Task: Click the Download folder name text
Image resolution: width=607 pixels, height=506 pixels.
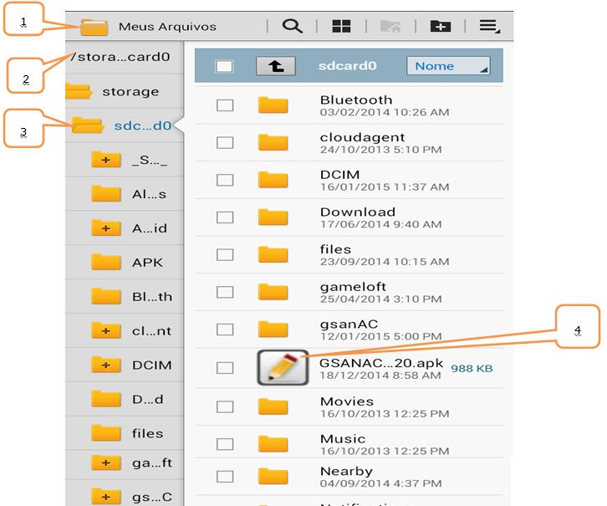Action: pos(358,212)
